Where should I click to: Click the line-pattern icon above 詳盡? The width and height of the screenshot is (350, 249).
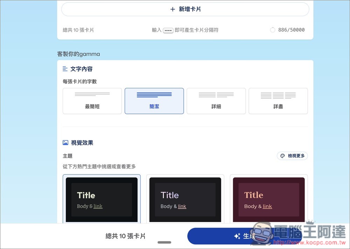278,95
